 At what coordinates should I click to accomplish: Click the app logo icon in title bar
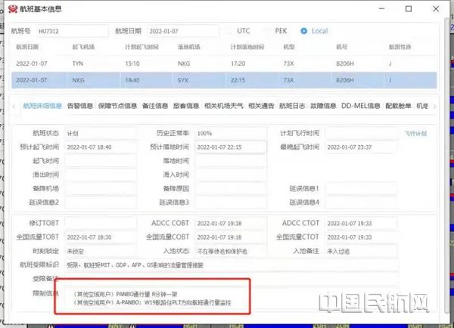(x=9, y=9)
